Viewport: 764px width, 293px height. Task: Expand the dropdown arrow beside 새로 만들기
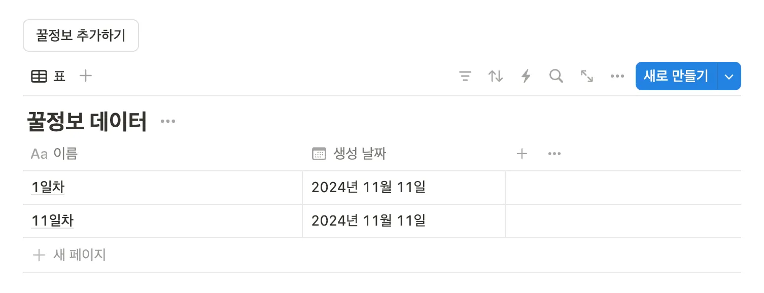pos(730,77)
